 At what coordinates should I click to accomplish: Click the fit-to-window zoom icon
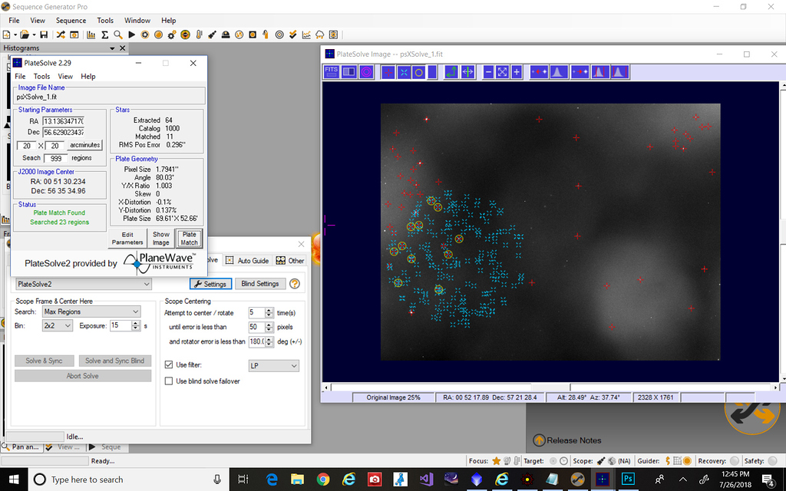point(503,71)
